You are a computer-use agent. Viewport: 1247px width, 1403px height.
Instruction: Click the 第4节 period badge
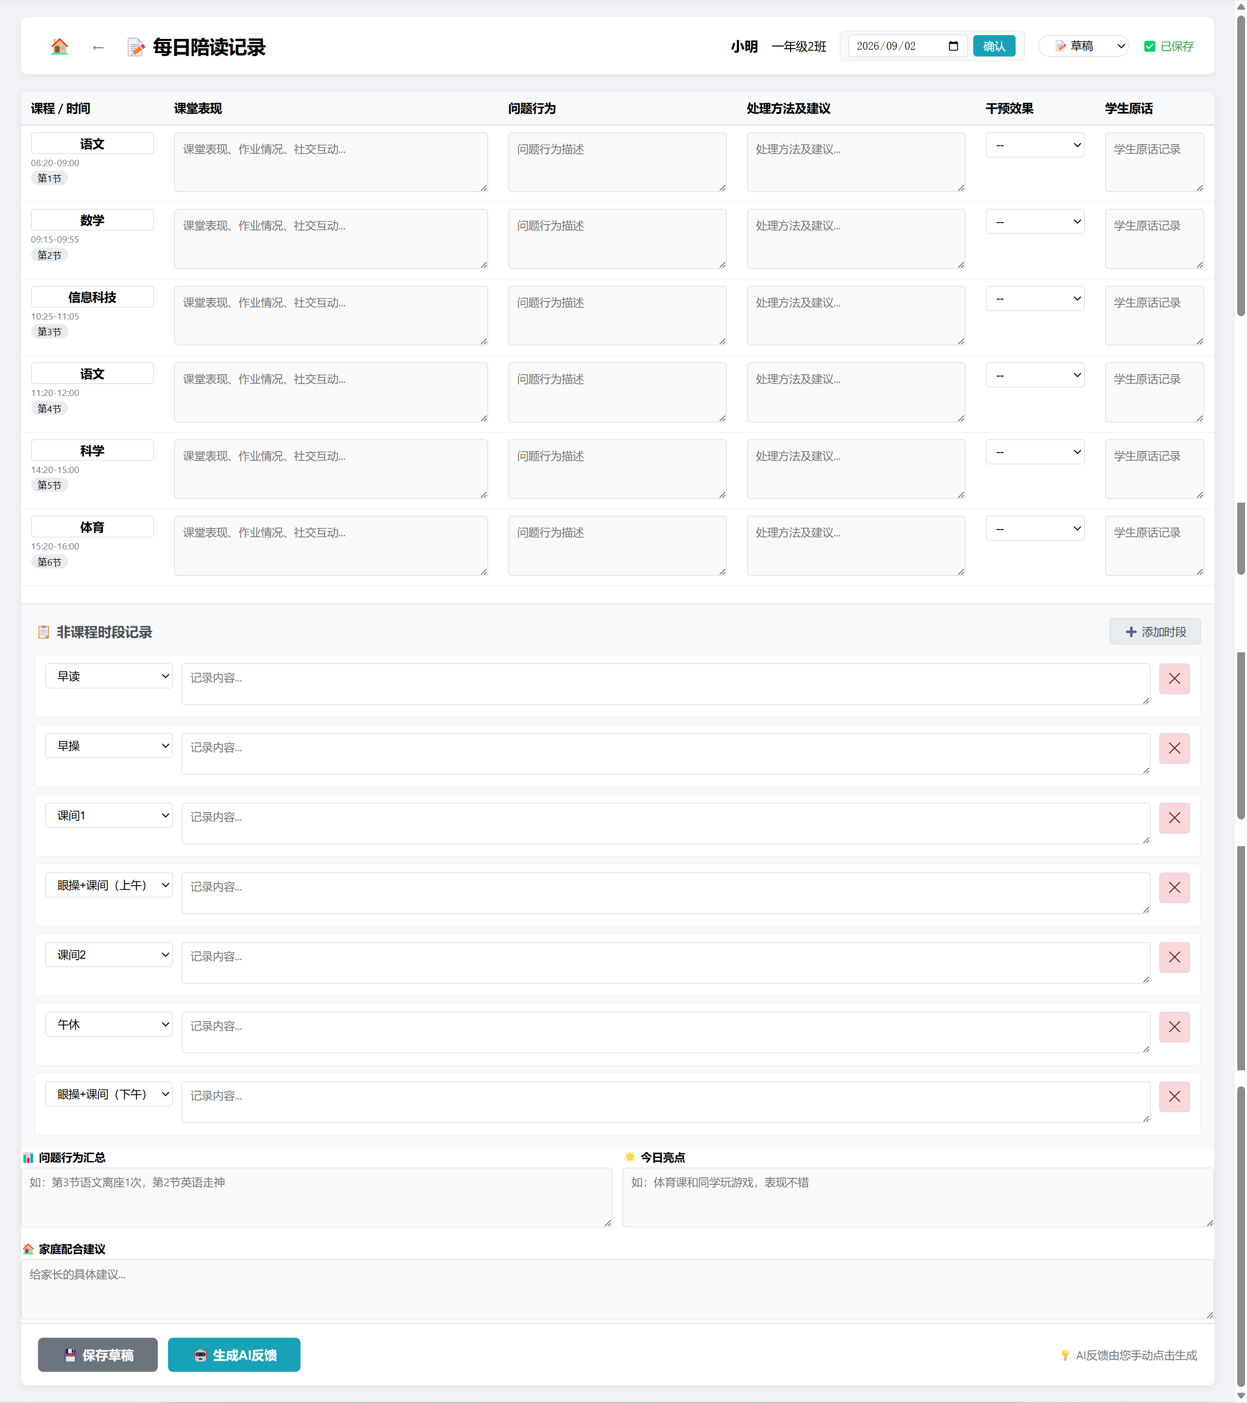(x=49, y=408)
